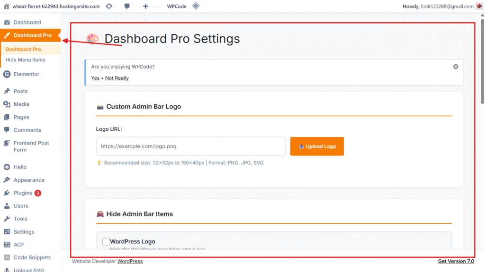The image size is (485, 272).
Task: Click the Hide Admin Bar Items heading
Action: click(x=140, y=214)
